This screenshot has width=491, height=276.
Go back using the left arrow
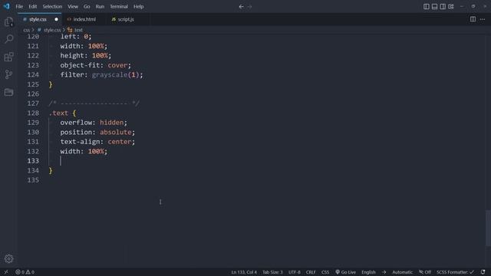[241, 7]
